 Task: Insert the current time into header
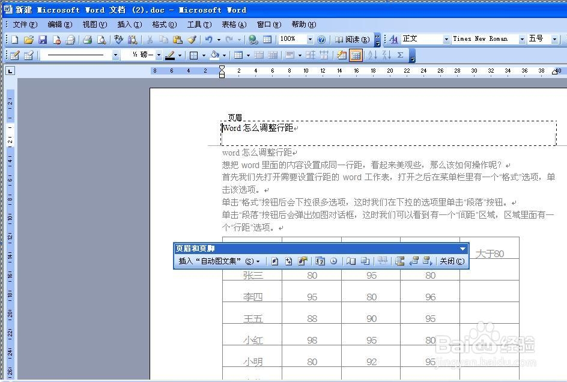[333, 261]
